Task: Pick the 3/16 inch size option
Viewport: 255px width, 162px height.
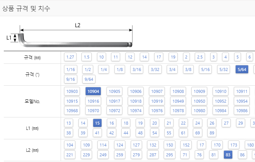Action: [137, 69]
